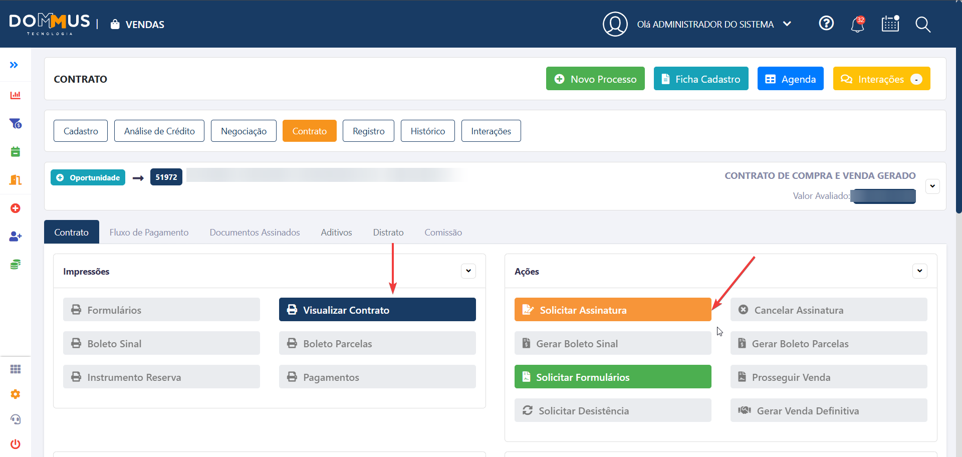The height and width of the screenshot is (457, 962).
Task: Switch to Fluxo de Pagamento tab
Action: pos(149,233)
